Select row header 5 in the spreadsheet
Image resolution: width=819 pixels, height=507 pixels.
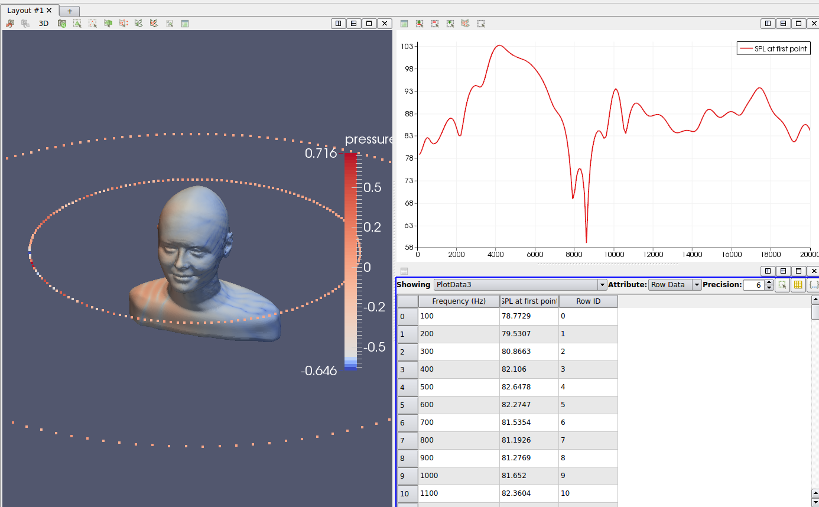pos(408,405)
